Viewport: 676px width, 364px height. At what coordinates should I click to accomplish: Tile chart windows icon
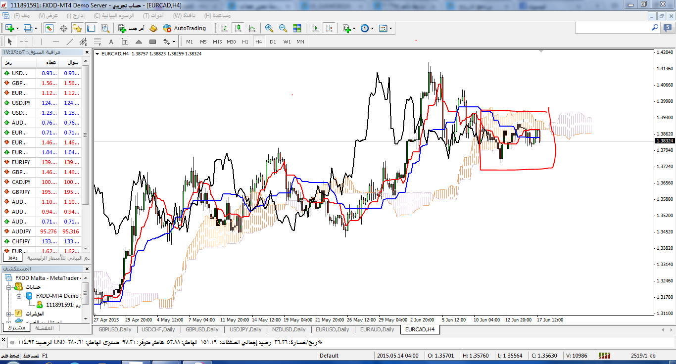coord(297,28)
